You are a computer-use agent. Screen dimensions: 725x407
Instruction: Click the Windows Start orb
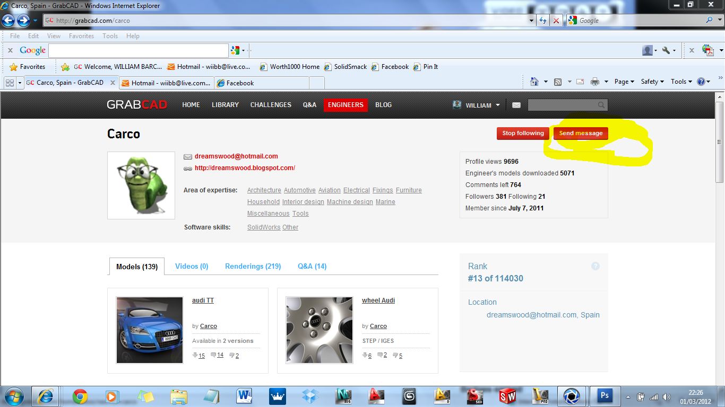[x=14, y=396]
